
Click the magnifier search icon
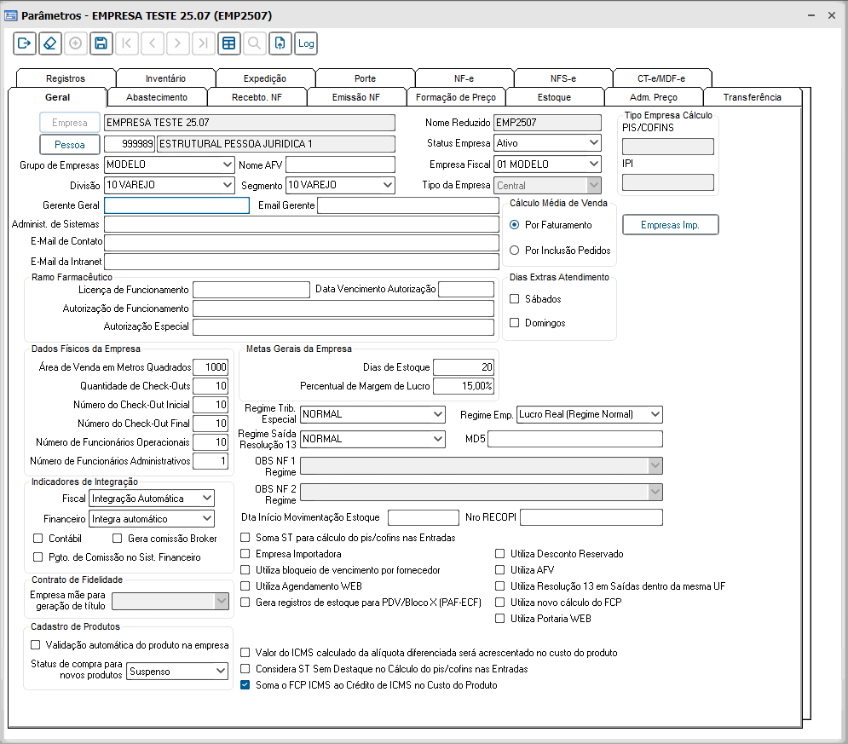(x=253, y=43)
